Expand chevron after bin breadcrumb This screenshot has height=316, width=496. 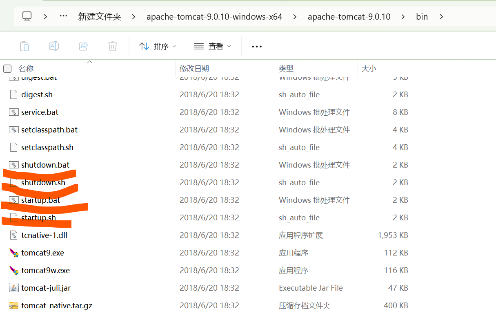pyautogui.click(x=441, y=17)
